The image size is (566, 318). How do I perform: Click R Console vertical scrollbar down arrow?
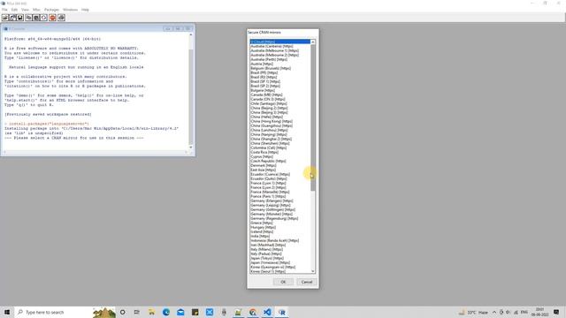pos(191,148)
